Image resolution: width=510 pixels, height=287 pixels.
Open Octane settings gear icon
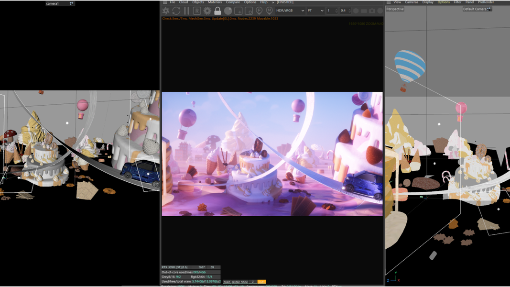pos(207,11)
